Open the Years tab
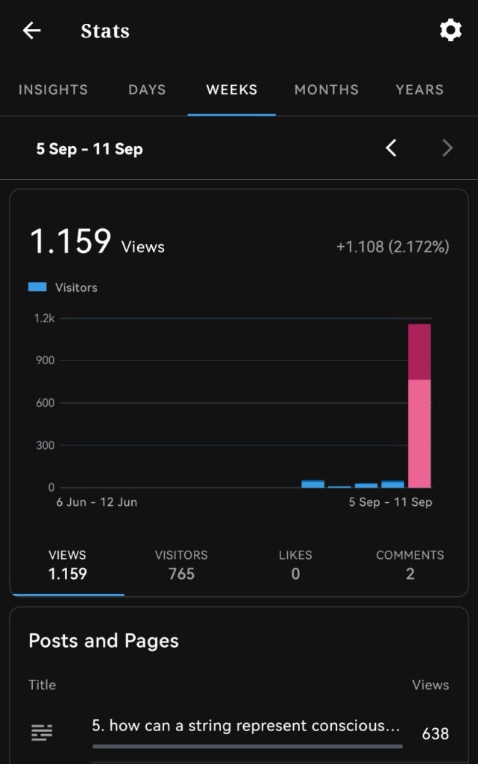Viewport: 478px width, 764px height. (419, 90)
